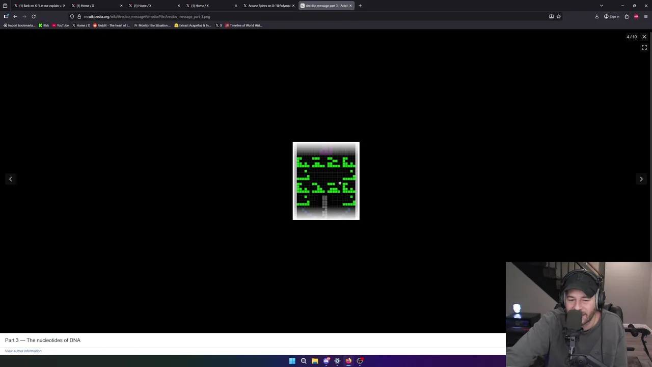Bookmark this page with the star icon
Viewport: 652px width, 367px height.
558,16
